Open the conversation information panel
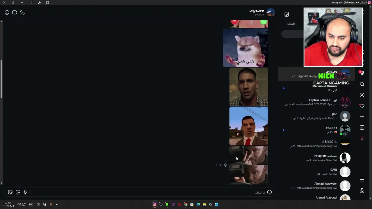The width and height of the screenshot is (372, 209). click(x=7, y=12)
